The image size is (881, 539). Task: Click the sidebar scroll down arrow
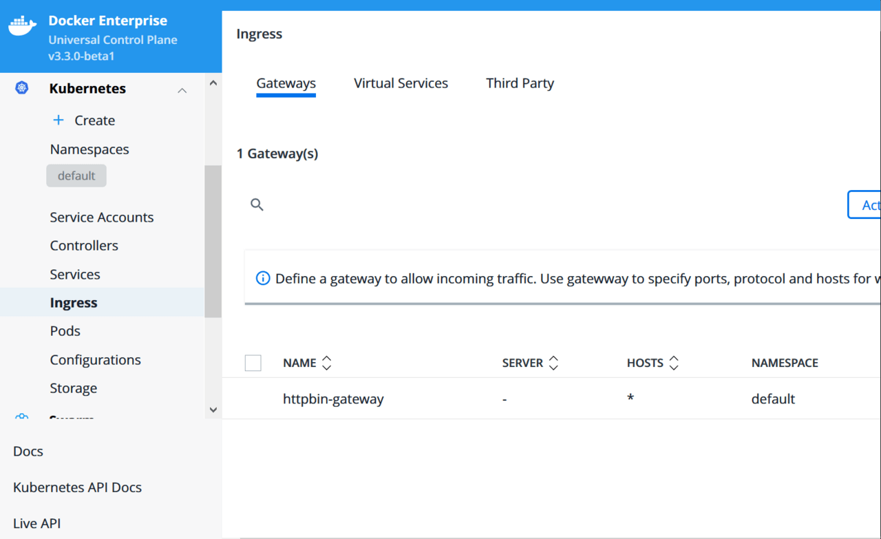point(213,410)
